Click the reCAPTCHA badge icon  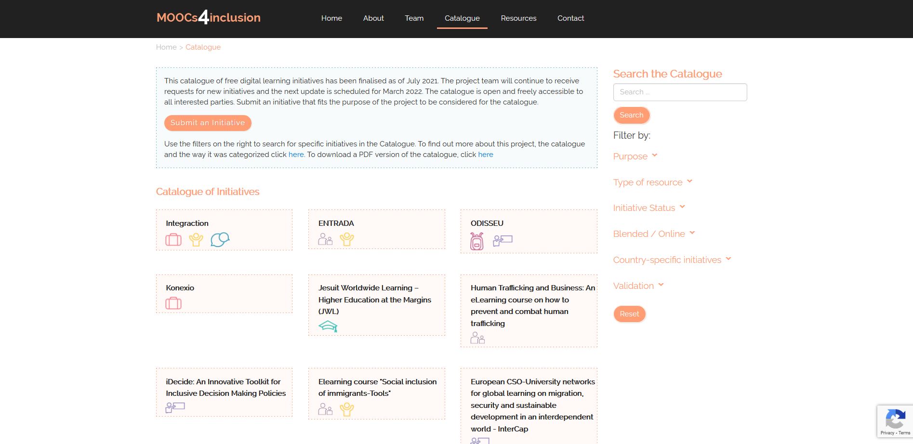[x=895, y=418]
